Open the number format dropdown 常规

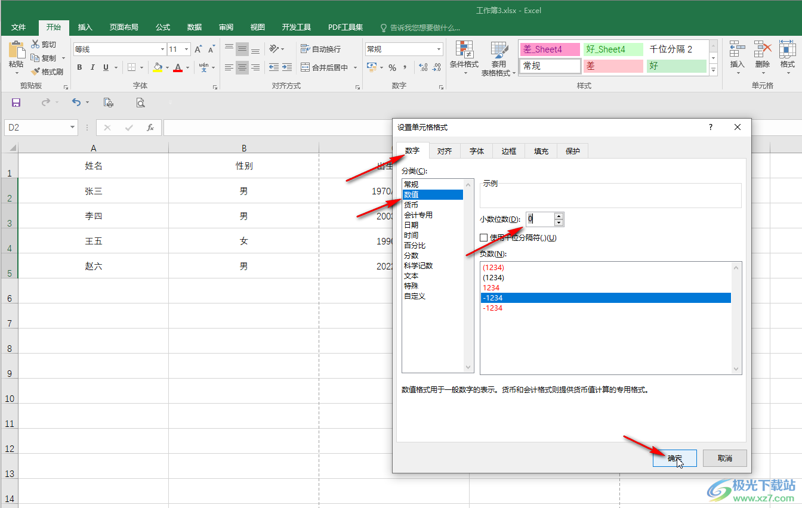pos(439,49)
